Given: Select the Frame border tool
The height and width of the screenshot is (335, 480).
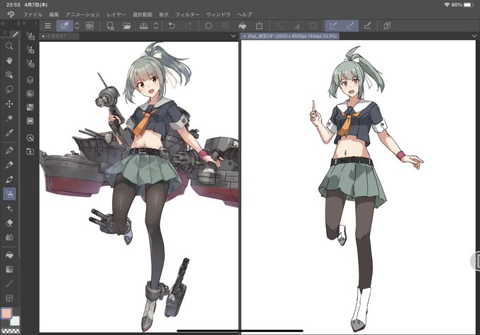Looking at the screenshot, I should (9, 298).
